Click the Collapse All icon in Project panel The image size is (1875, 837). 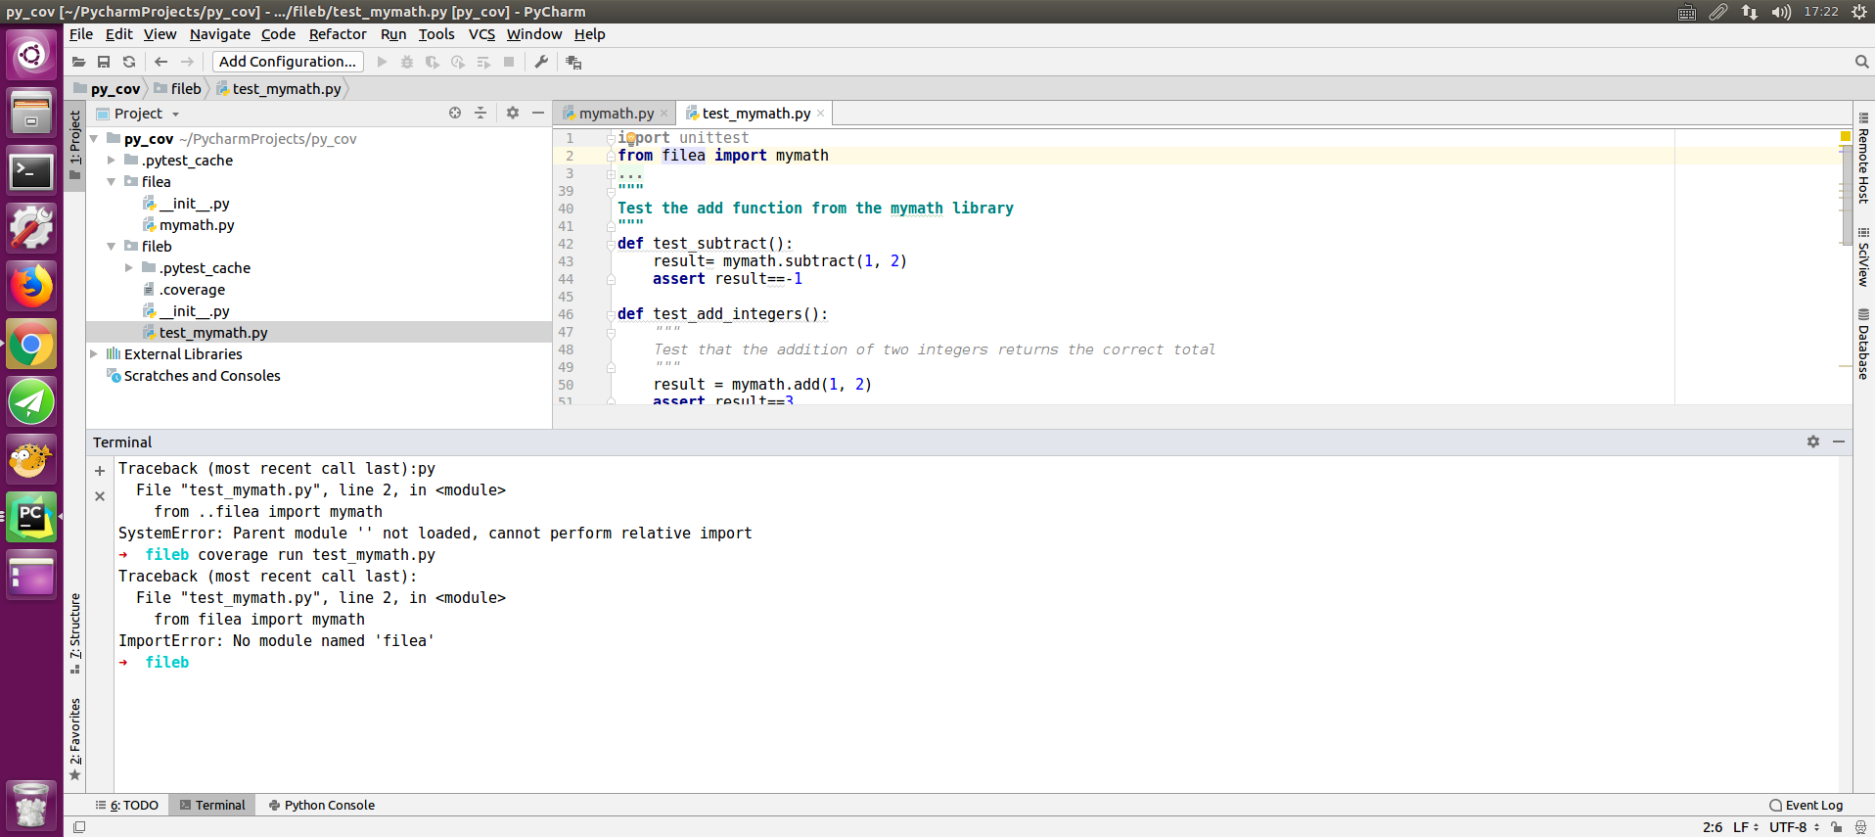tap(480, 114)
